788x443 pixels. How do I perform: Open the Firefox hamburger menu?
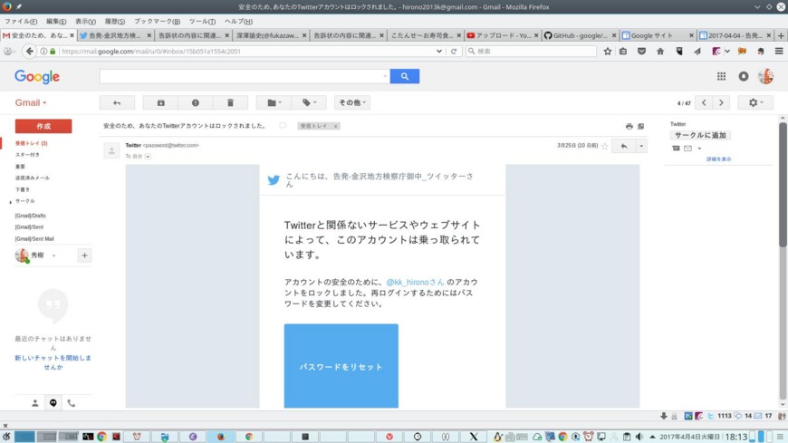pyautogui.click(x=779, y=52)
